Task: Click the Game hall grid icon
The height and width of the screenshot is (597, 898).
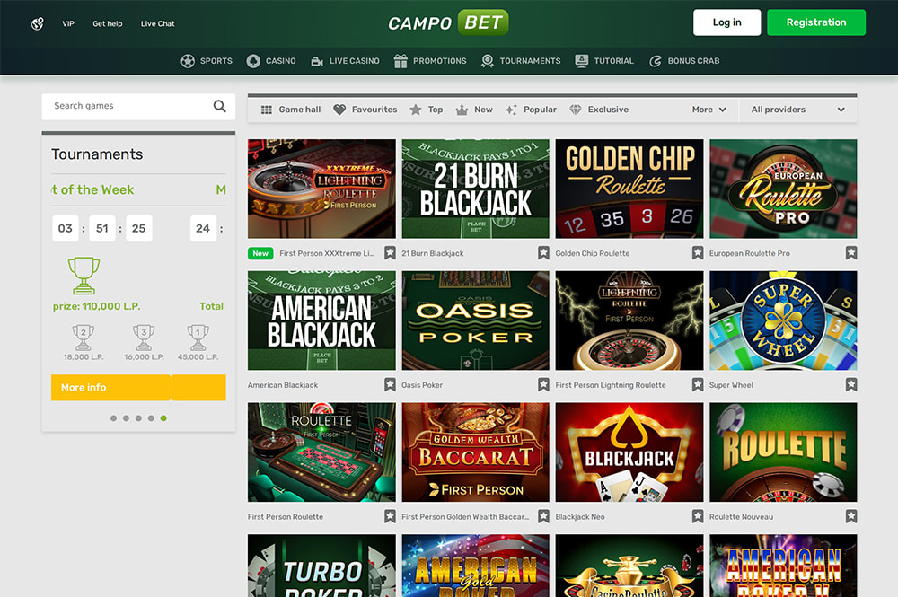Action: click(x=267, y=110)
